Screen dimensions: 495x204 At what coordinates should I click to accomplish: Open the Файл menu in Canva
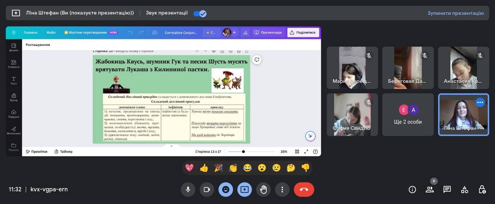[51, 32]
